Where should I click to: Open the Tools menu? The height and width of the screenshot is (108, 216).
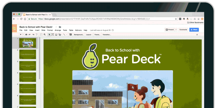tap(65, 30)
